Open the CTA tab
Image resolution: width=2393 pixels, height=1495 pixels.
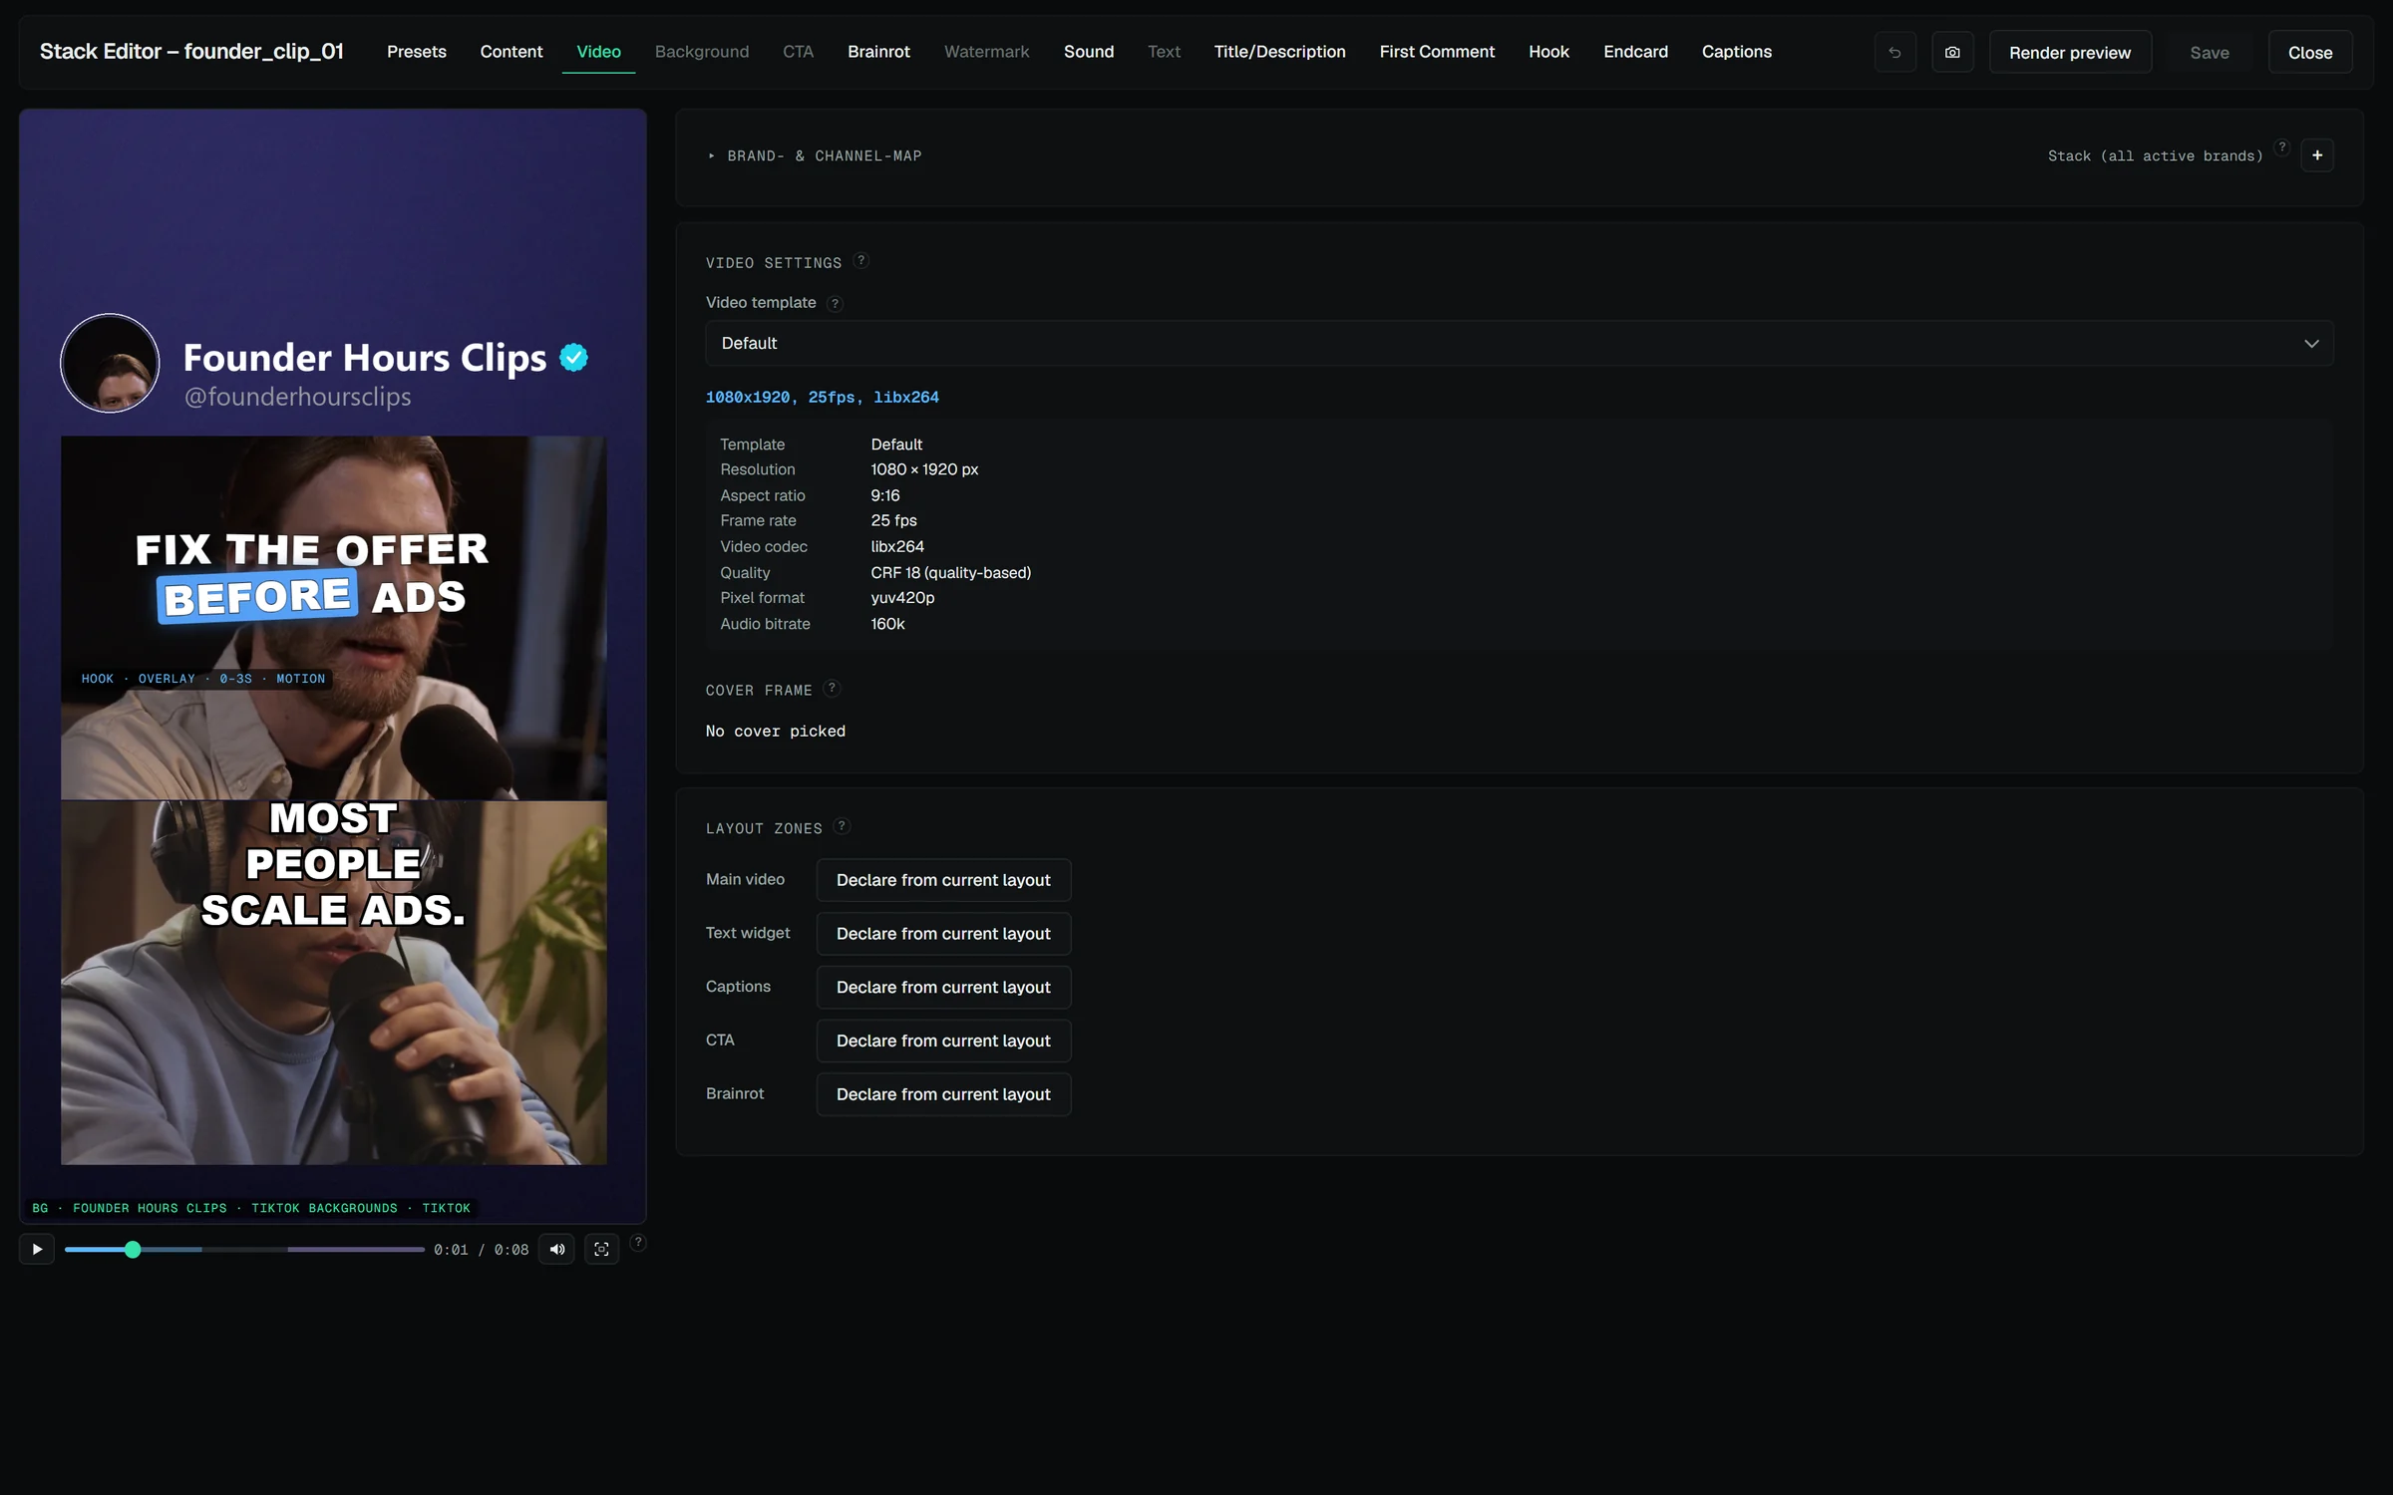[798, 52]
